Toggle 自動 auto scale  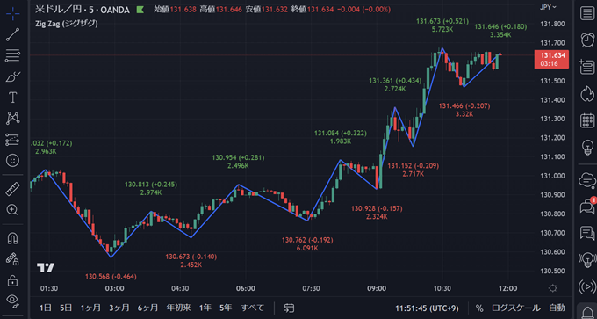point(557,308)
